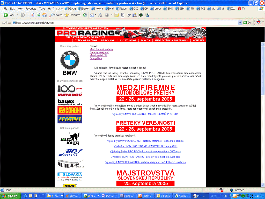Open the SMS links bar shortcut
The image size is (265, 199).
[168, 9]
